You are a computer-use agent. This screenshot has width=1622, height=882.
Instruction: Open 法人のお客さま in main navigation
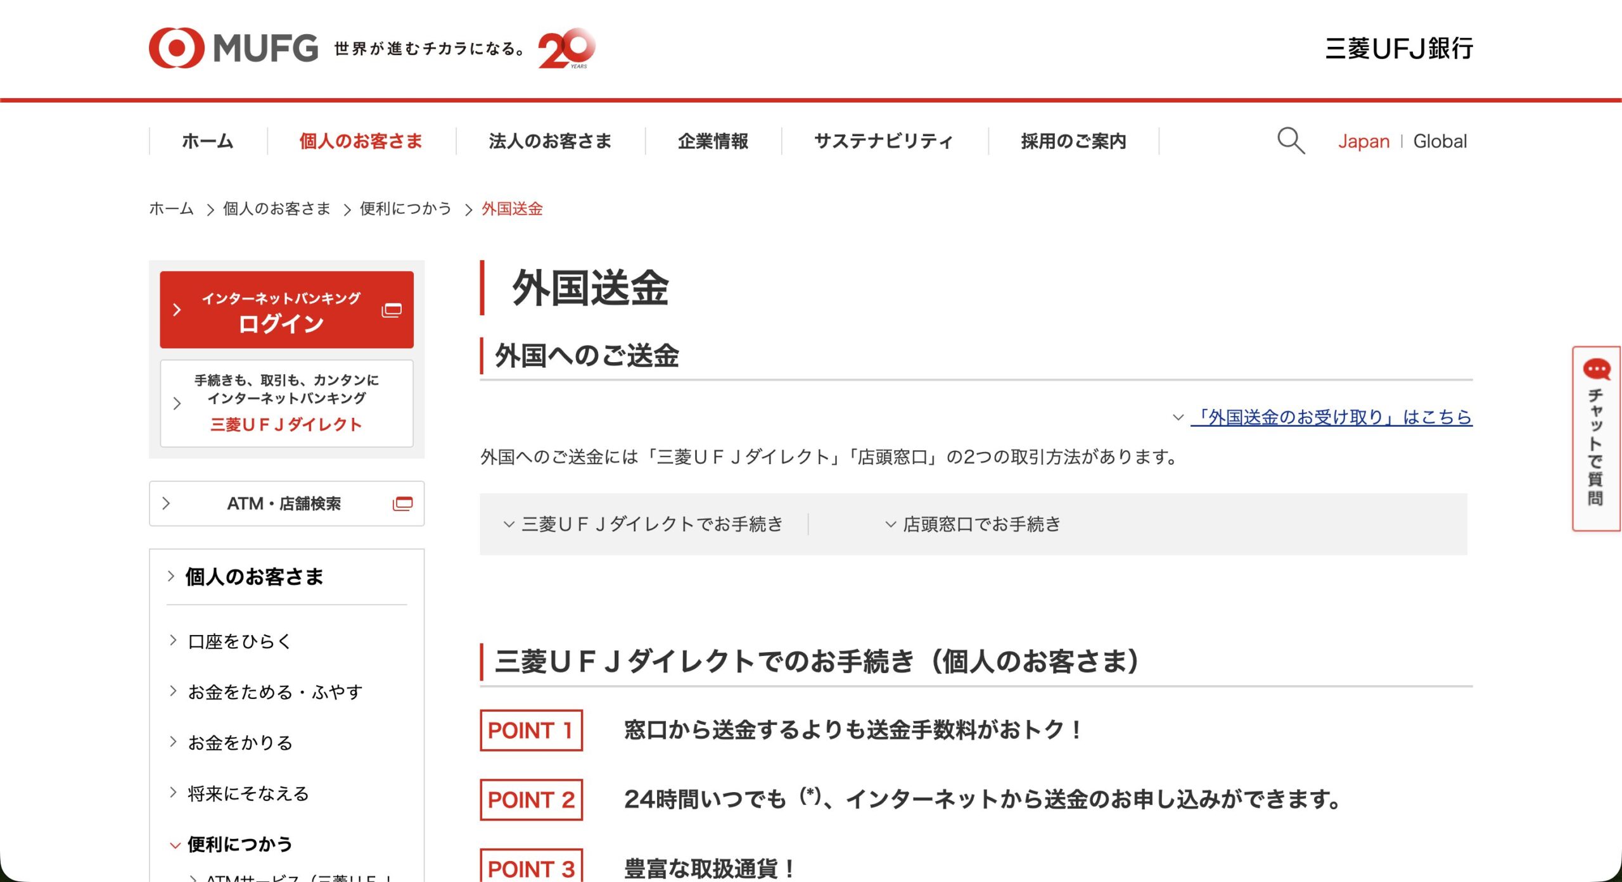coord(550,141)
